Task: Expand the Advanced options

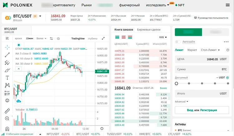Action: click(x=181, y=101)
